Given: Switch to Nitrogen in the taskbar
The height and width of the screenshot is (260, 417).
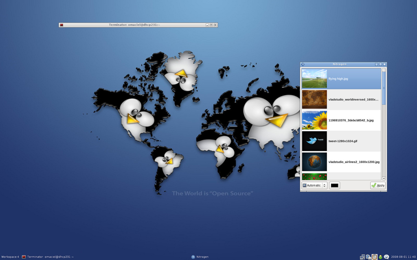Looking at the screenshot, I should pyautogui.click(x=200, y=257).
